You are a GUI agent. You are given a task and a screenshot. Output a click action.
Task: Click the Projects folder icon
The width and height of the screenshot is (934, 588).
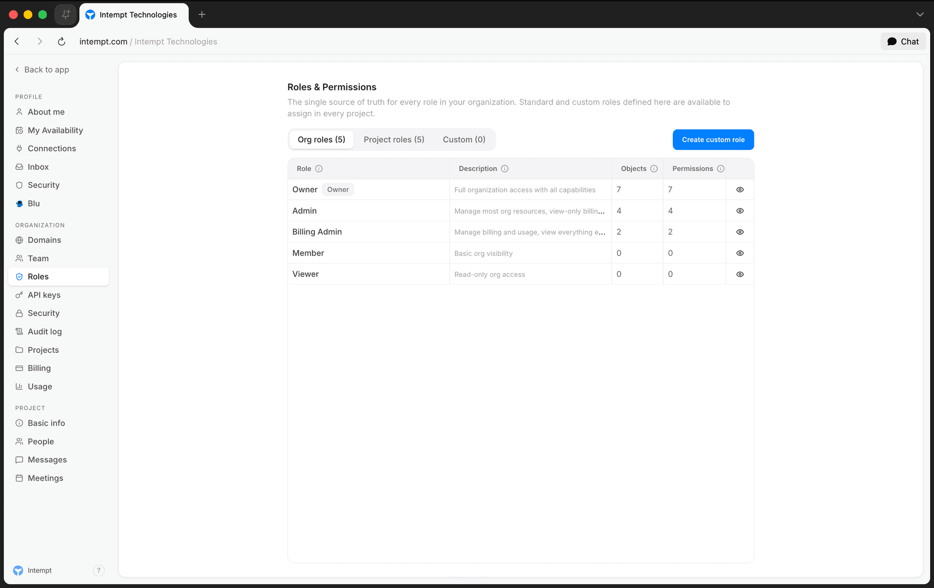click(x=19, y=350)
